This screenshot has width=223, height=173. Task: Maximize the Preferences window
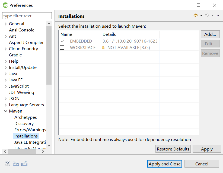tap(199, 5)
